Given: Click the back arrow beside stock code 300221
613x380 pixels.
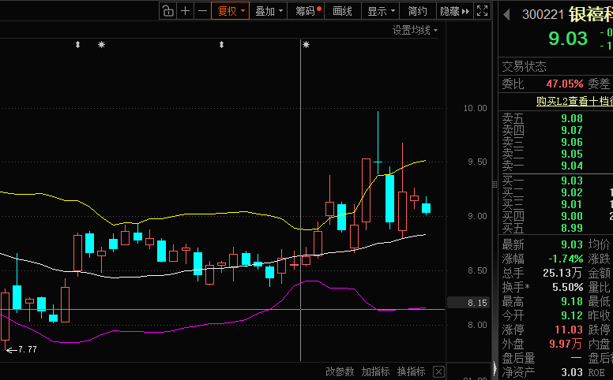Looking at the screenshot, I should (506, 15).
